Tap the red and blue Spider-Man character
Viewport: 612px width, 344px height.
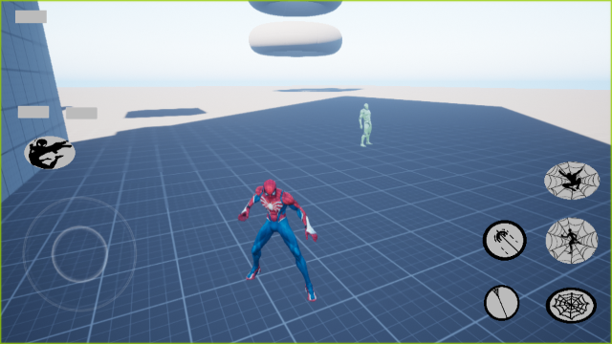coord(278,240)
